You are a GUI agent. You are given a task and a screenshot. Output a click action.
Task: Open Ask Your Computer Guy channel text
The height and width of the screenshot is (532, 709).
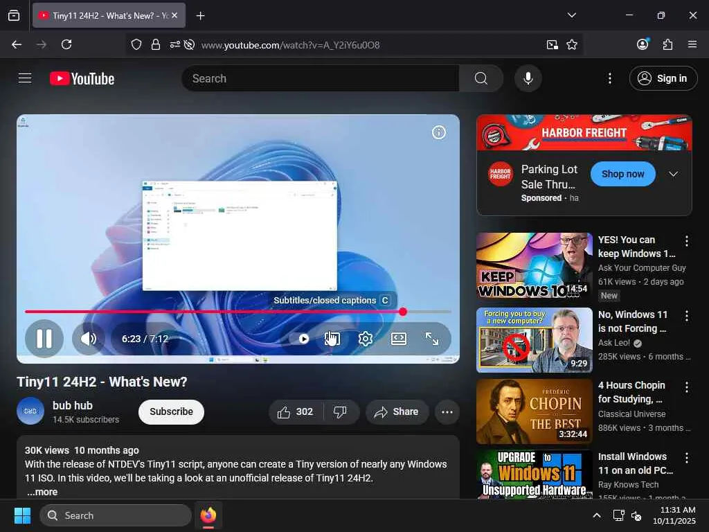[x=642, y=268]
